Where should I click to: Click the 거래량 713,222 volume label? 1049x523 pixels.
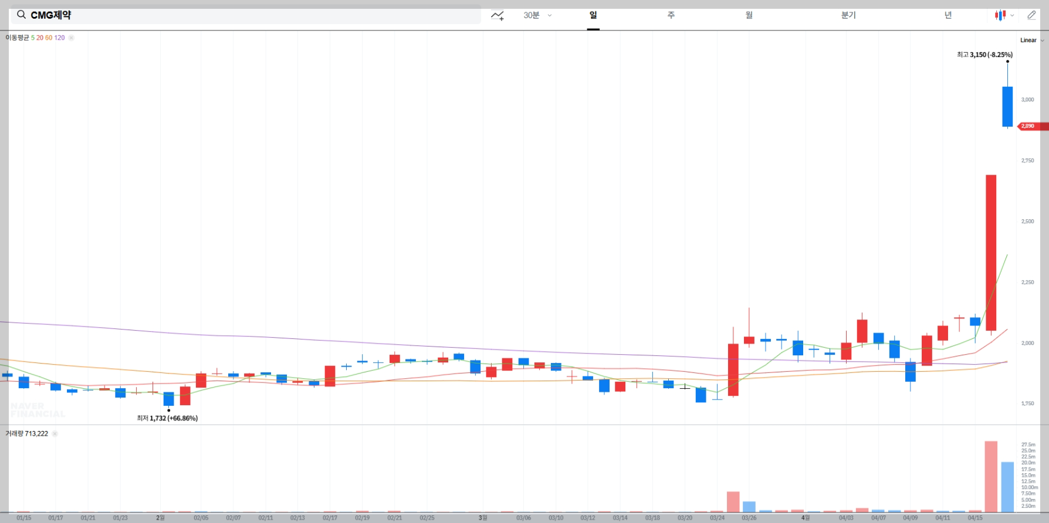(x=26, y=434)
